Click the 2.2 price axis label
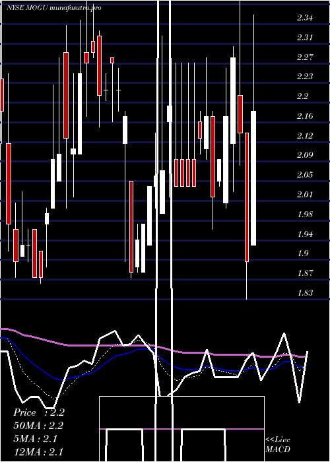Screen dimensions: 330x462 coord(302,96)
